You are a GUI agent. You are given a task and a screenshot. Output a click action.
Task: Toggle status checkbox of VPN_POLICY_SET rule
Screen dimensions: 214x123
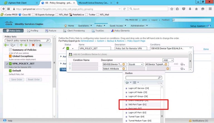point(68,48)
